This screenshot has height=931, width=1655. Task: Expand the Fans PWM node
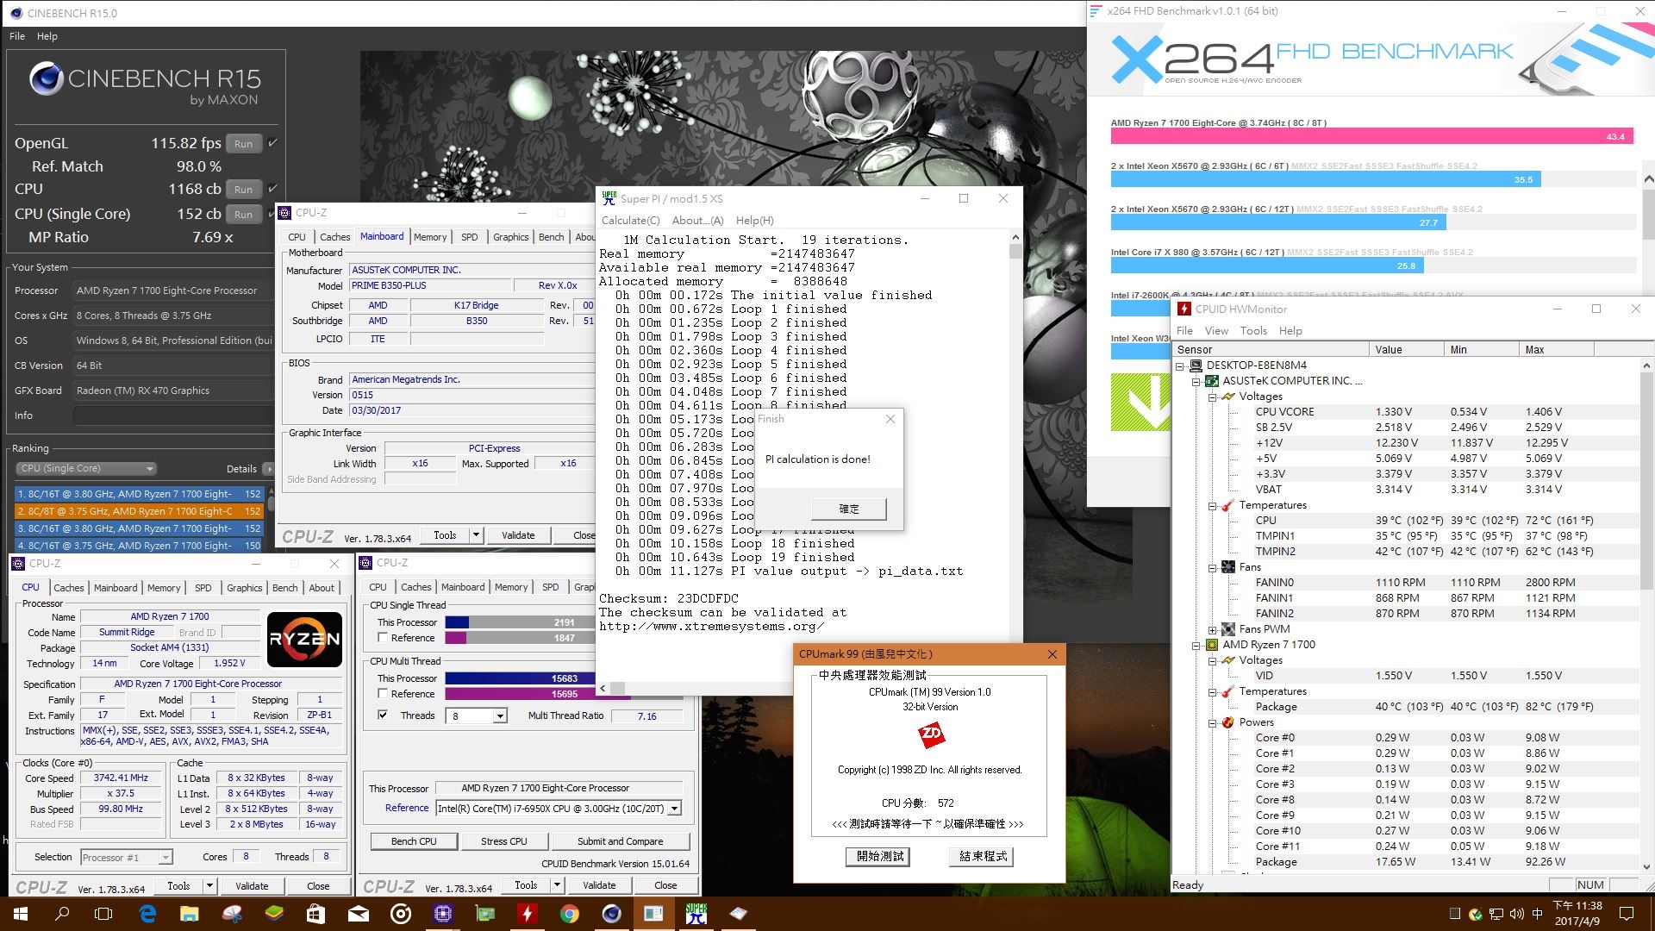point(1212,629)
